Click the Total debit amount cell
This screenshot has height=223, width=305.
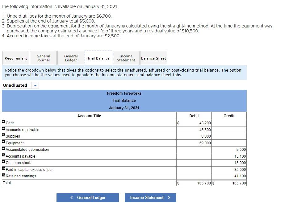coord(194,183)
